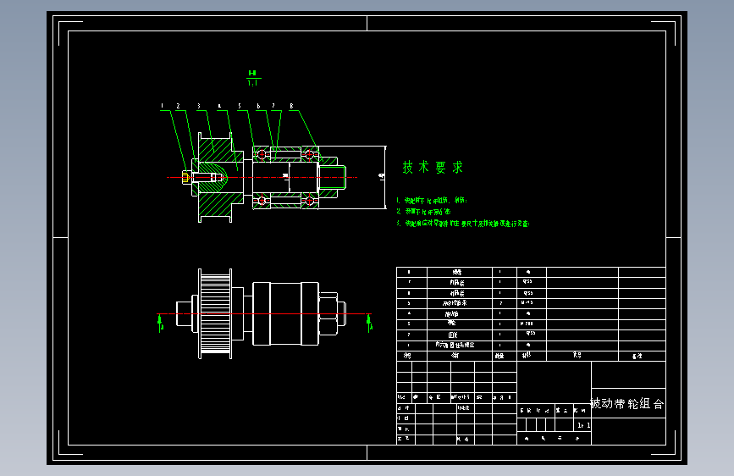Click technical requirement line 2 text
This screenshot has height=476, width=734.
[x=423, y=212]
